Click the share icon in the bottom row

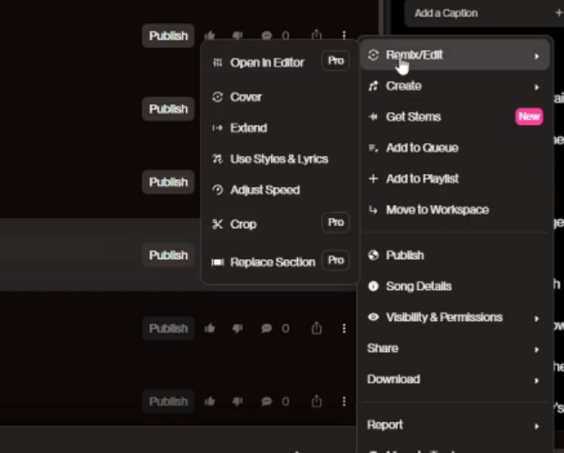tap(317, 401)
